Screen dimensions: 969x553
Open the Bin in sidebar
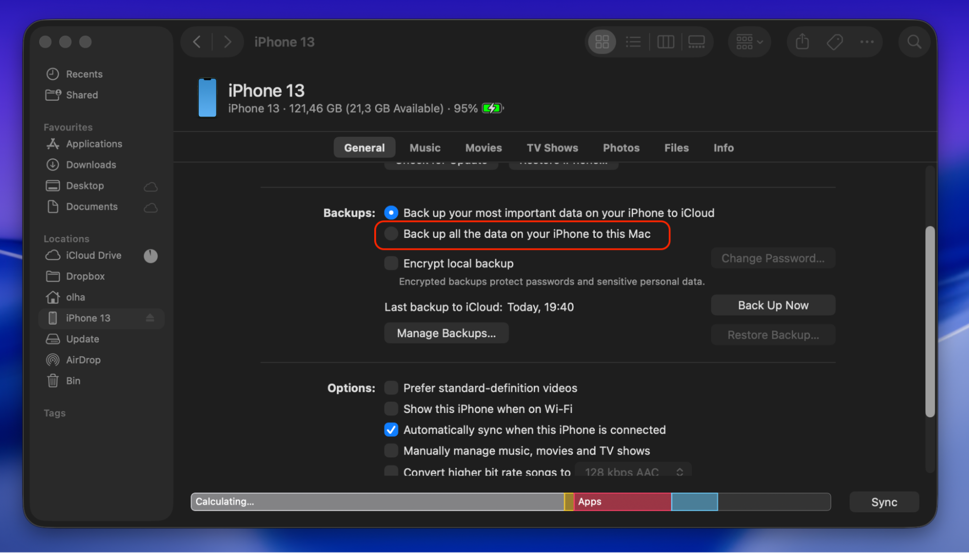click(x=101, y=381)
